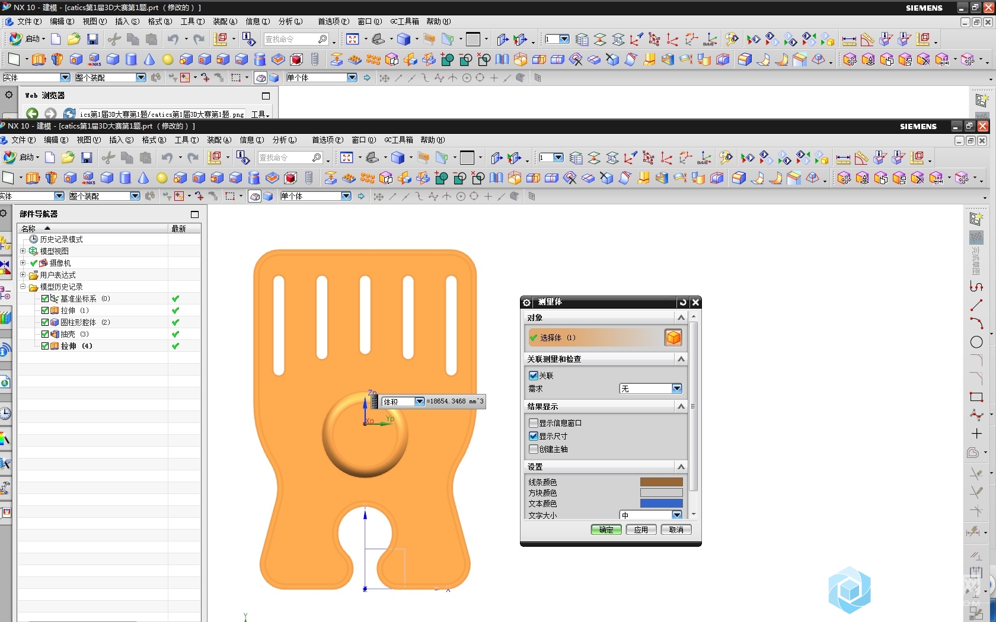The height and width of the screenshot is (622, 996).
Task: Click the blue 文本颜色 color swatch
Action: tap(662, 503)
